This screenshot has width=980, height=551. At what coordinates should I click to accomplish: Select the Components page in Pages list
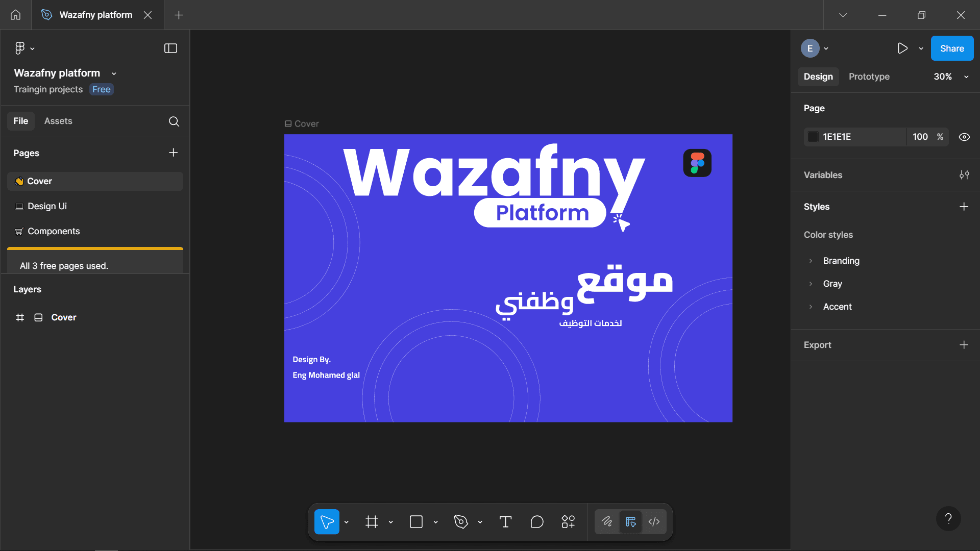pos(54,231)
